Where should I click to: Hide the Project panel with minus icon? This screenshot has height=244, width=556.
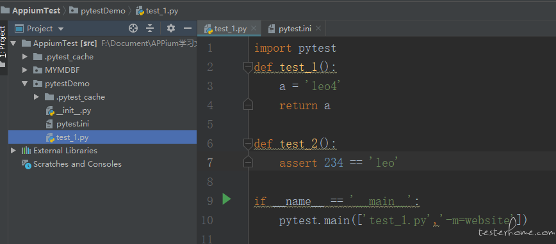tap(188, 28)
